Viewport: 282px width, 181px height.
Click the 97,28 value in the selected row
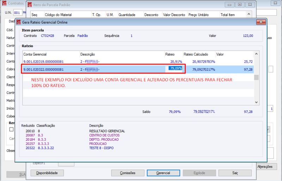click(248, 69)
